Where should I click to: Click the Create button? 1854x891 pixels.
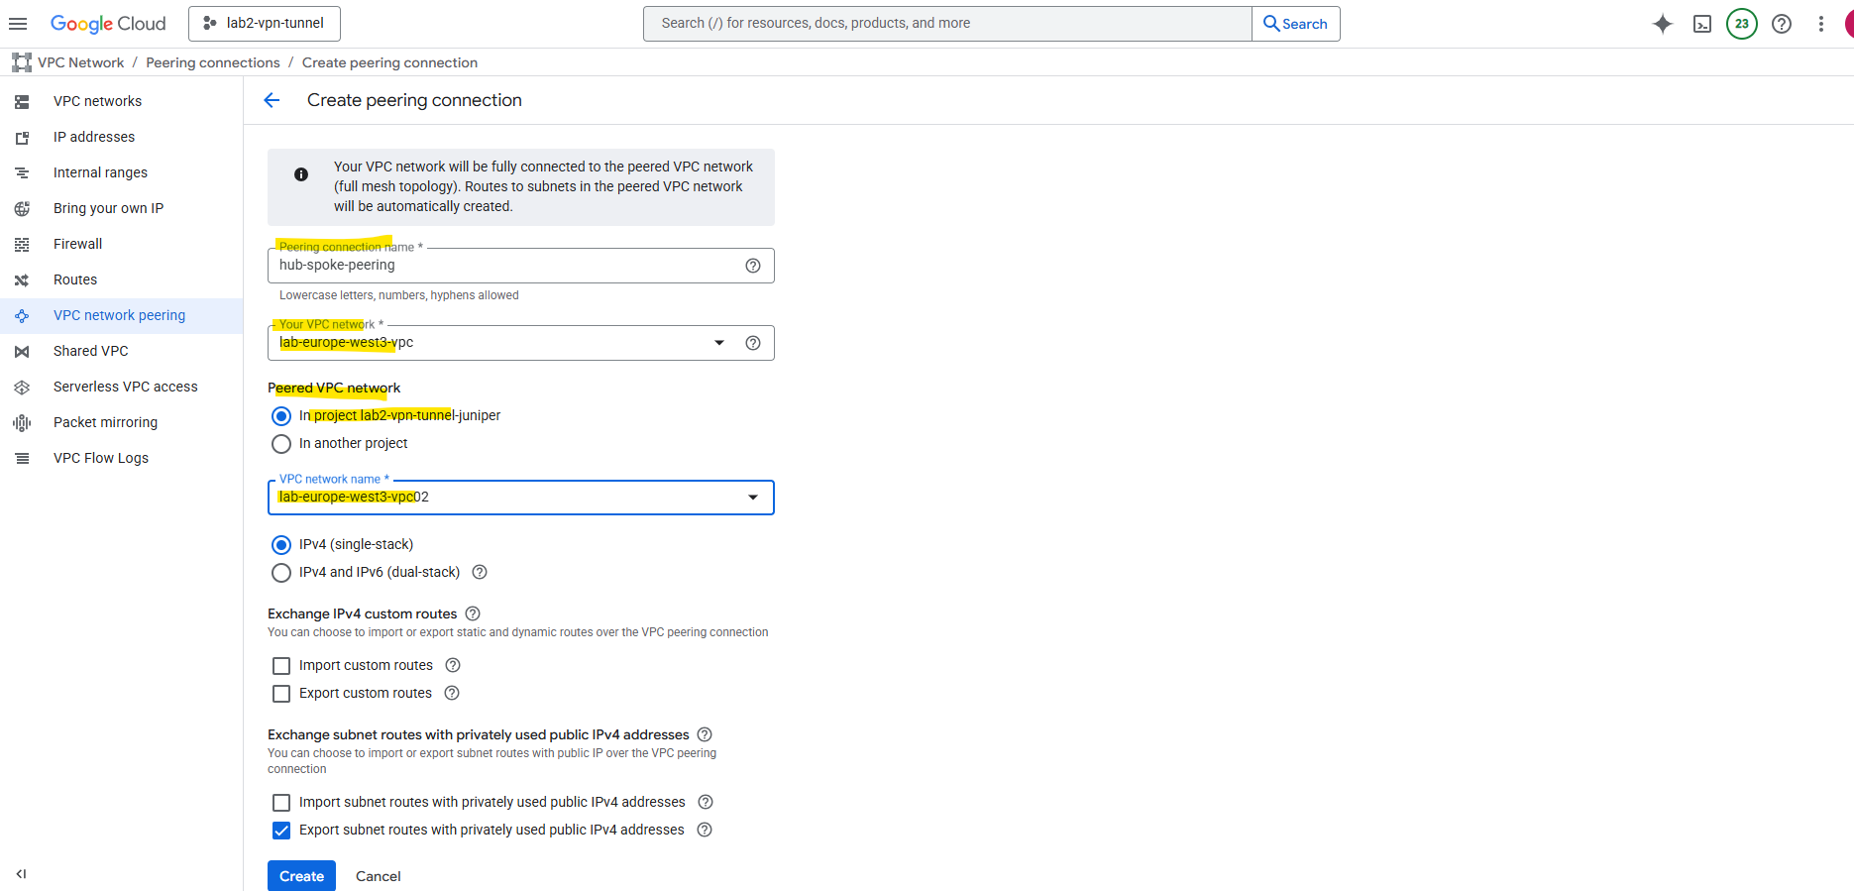tap(301, 876)
